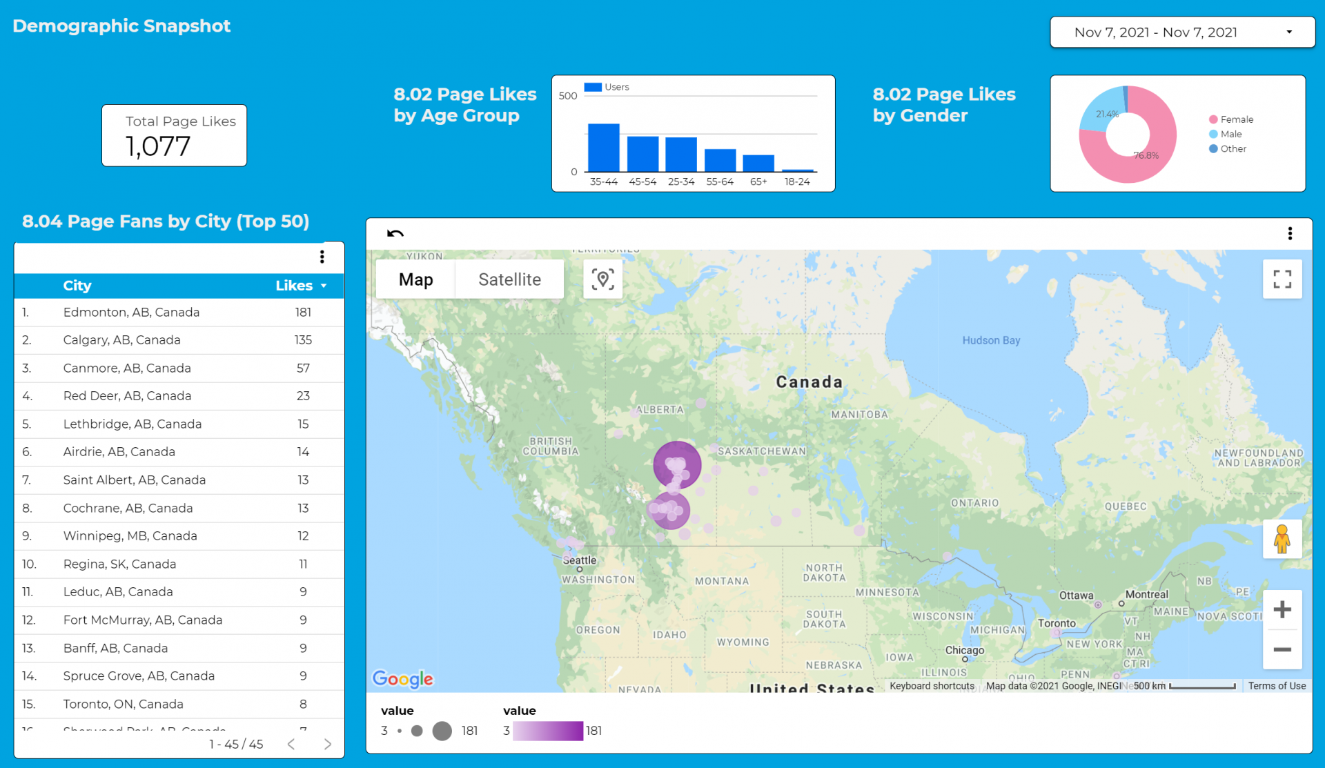The width and height of the screenshot is (1325, 768).
Task: Toggle fullscreen map view
Action: tap(1282, 279)
